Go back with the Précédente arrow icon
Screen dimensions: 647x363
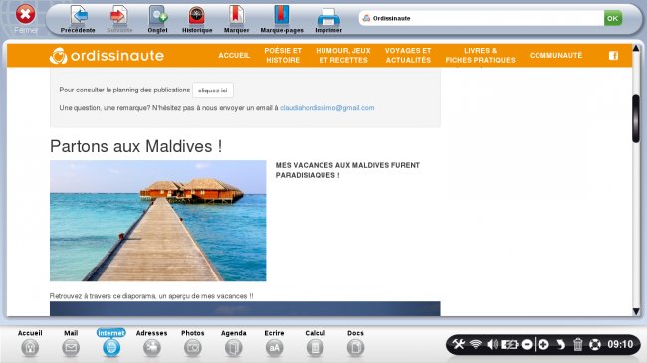point(79,16)
